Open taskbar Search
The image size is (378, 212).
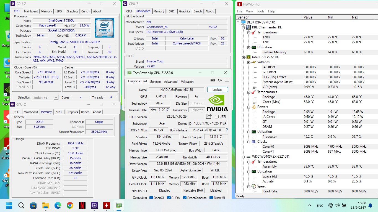point(21,205)
